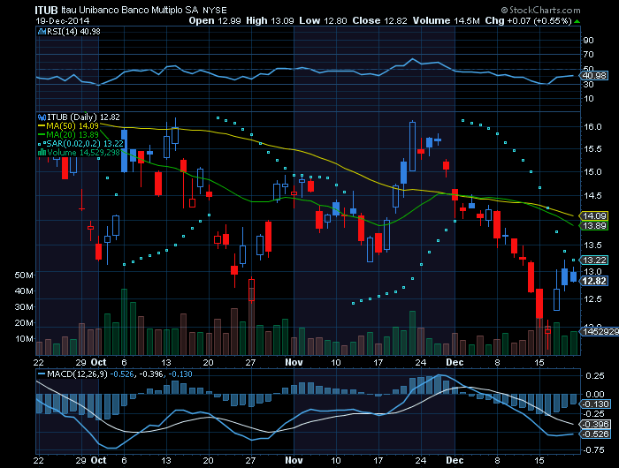
Task: Click the Itau Unibanco Banco Multiplo SA name
Action: [130, 11]
